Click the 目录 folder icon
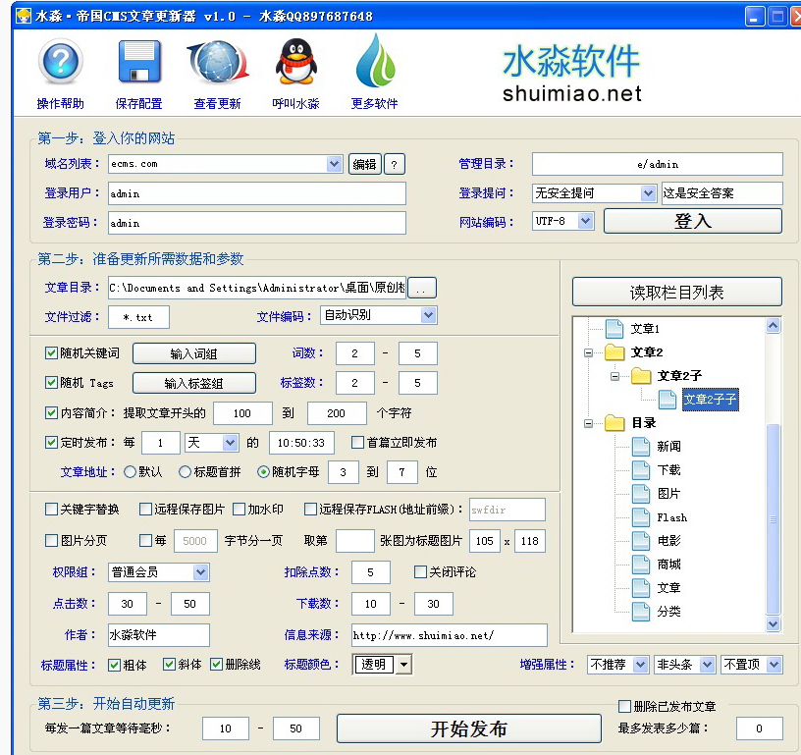Screen dimensions: 801x755 tap(614, 423)
